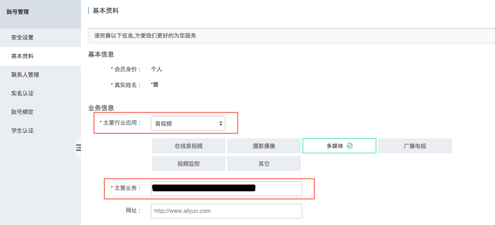Open 学生认证 from the sidebar
The height and width of the screenshot is (225, 495).
pos(22,130)
